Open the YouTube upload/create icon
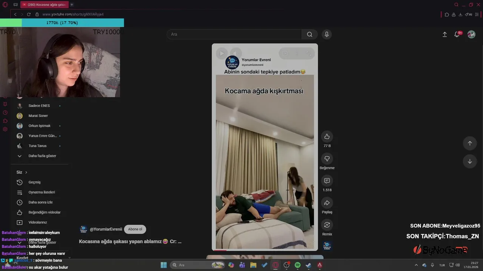 (x=445, y=34)
